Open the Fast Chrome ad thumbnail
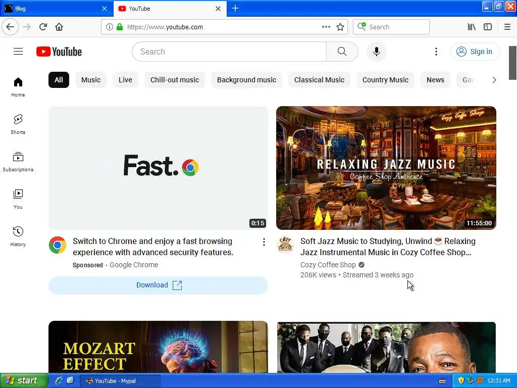 point(158,168)
